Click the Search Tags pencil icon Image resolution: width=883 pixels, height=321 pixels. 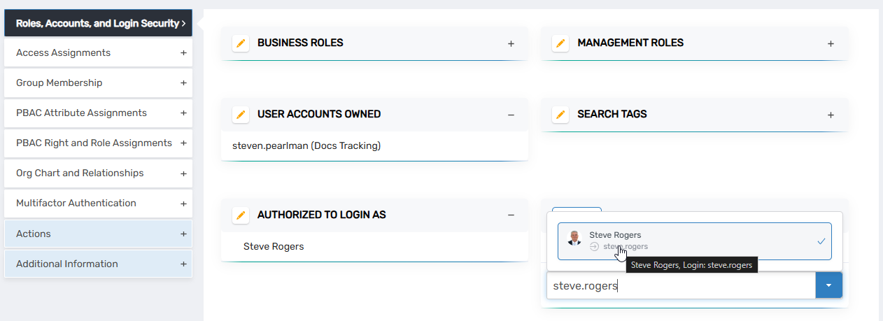(x=560, y=115)
